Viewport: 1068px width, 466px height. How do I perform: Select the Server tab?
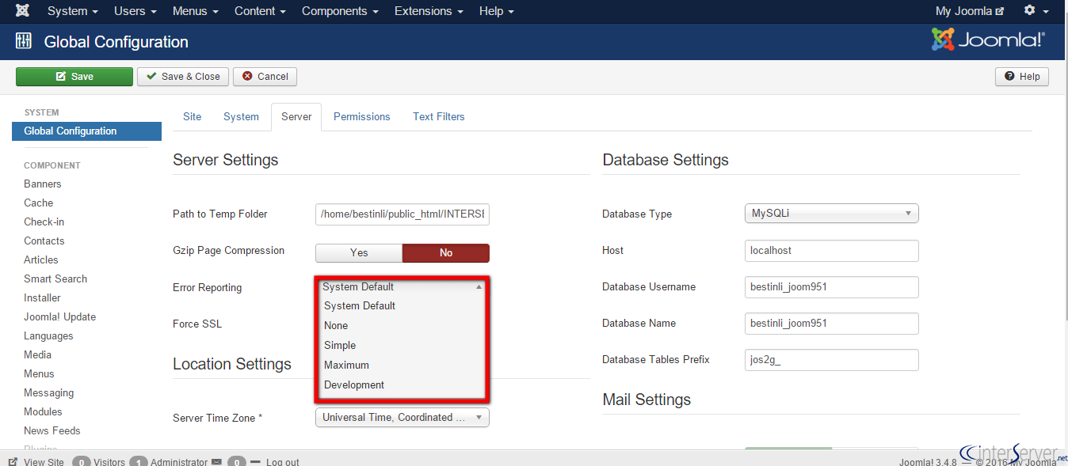(296, 116)
